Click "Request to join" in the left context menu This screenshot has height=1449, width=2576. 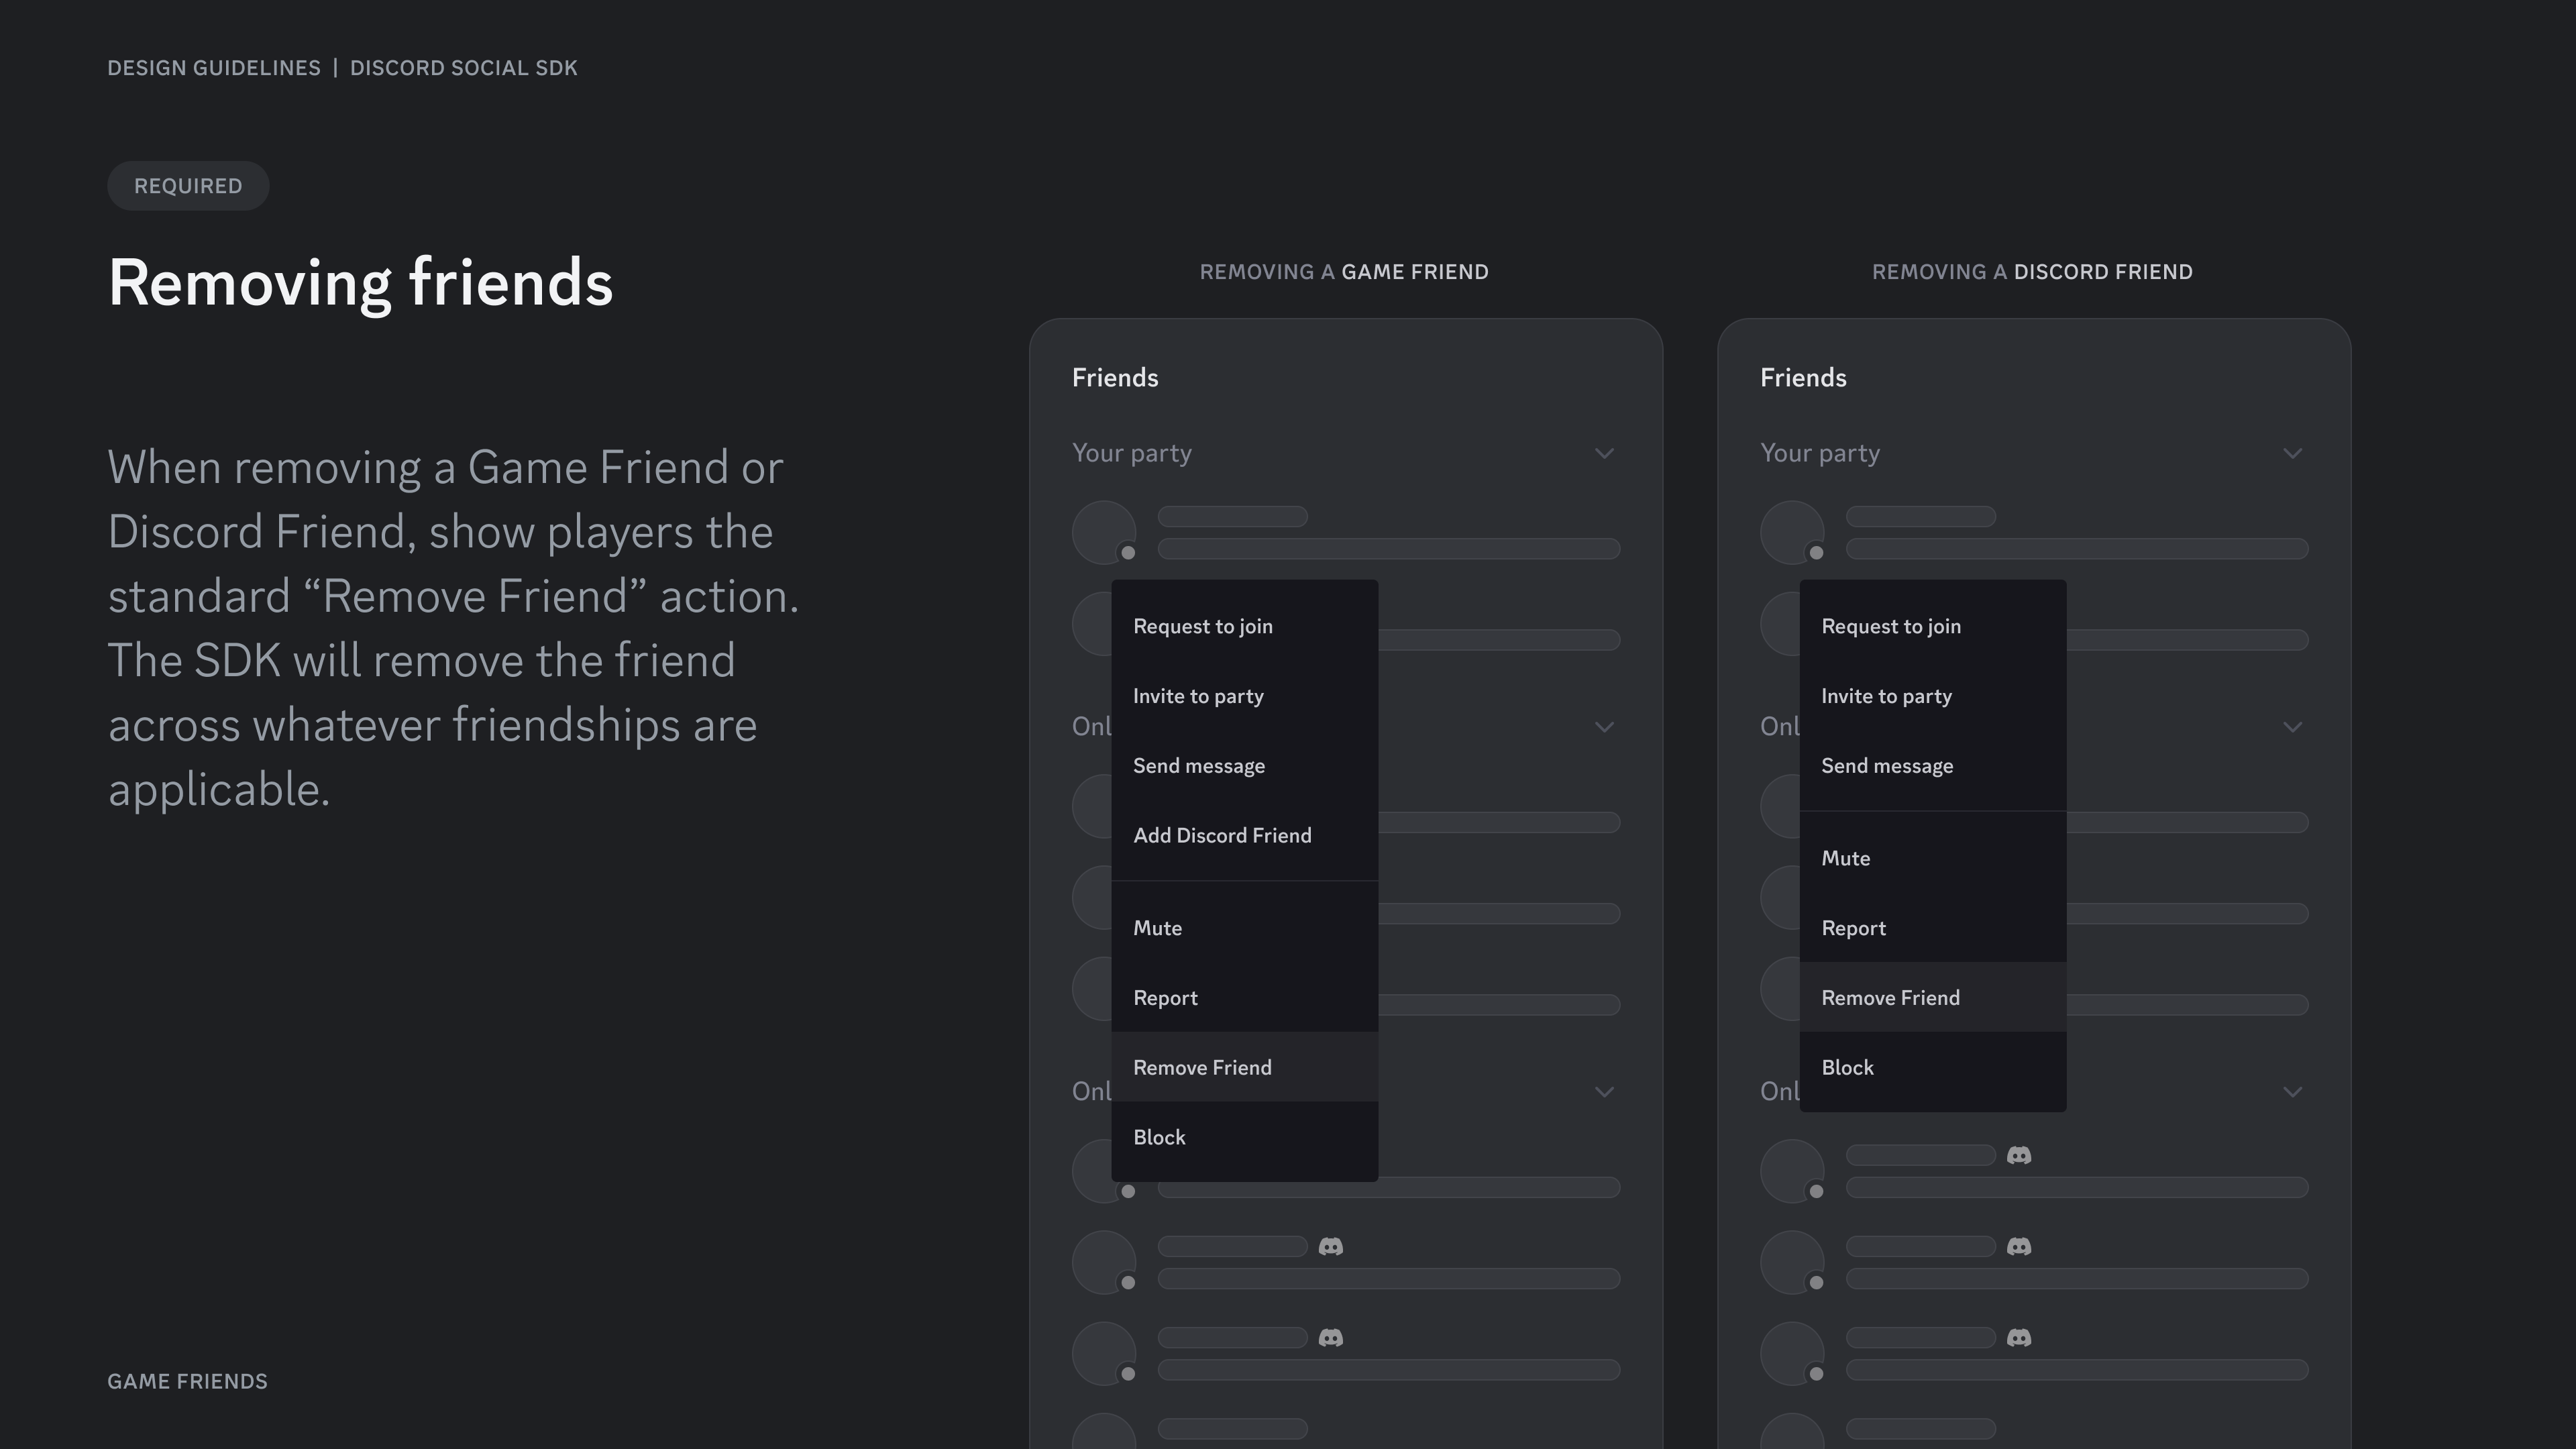(1202, 625)
